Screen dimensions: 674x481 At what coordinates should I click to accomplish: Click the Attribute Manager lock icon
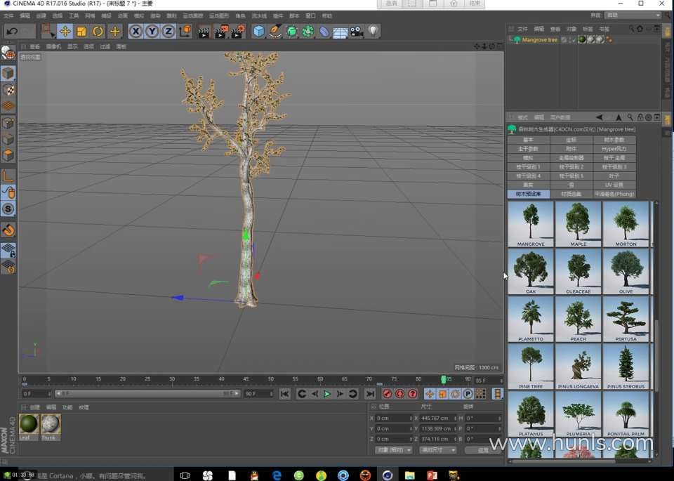[640, 117]
